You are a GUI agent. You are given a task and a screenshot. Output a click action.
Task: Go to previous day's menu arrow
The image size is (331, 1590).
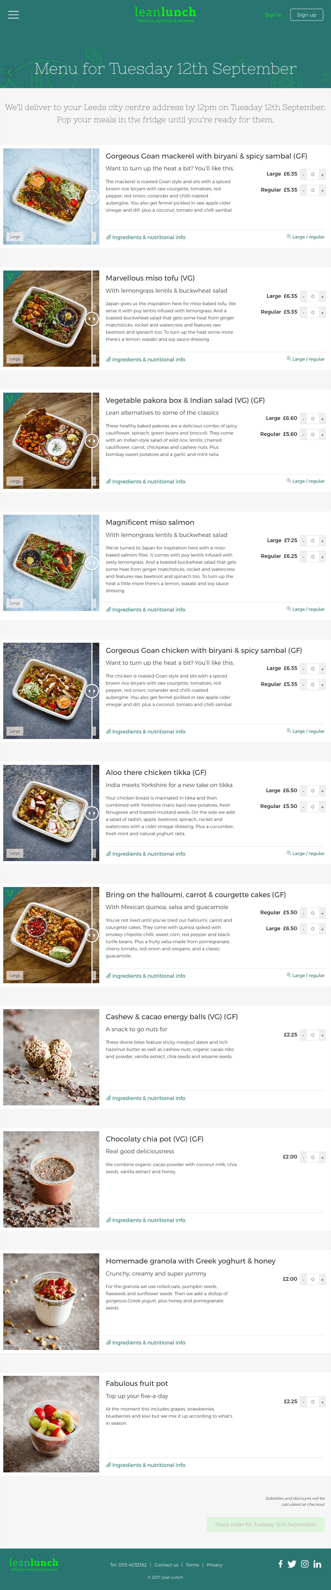click(x=9, y=72)
